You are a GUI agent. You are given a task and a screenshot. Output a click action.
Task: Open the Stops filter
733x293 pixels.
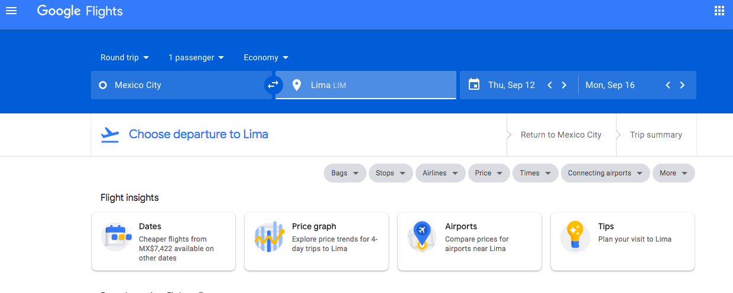[x=391, y=173]
